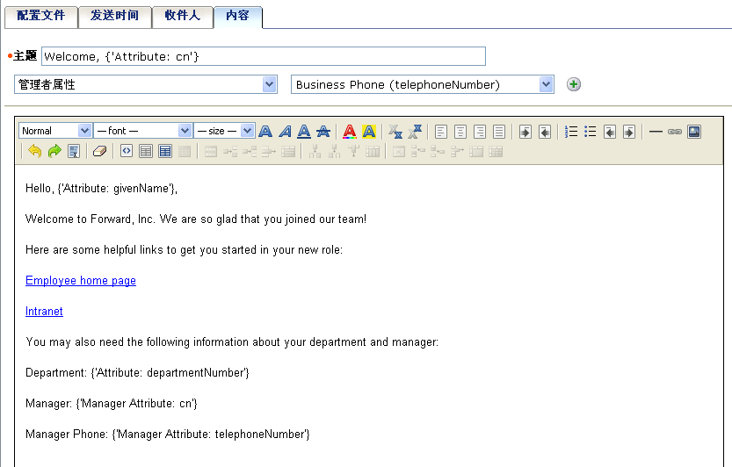Viewport: 732px width, 467px height.
Task: Open the Employee home page link
Action: pyautogui.click(x=81, y=280)
